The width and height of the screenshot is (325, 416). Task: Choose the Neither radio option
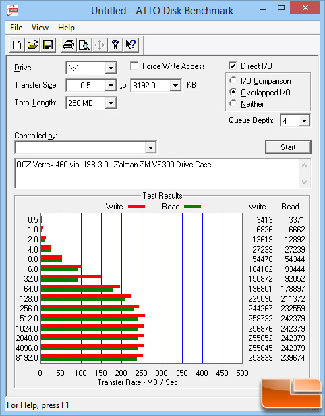point(233,103)
